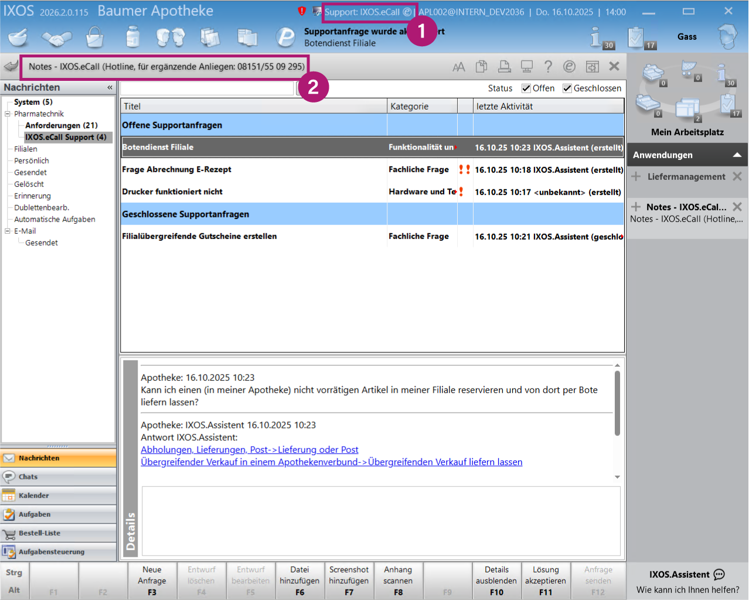Click the back arrow icon beside Notes title

(11, 66)
